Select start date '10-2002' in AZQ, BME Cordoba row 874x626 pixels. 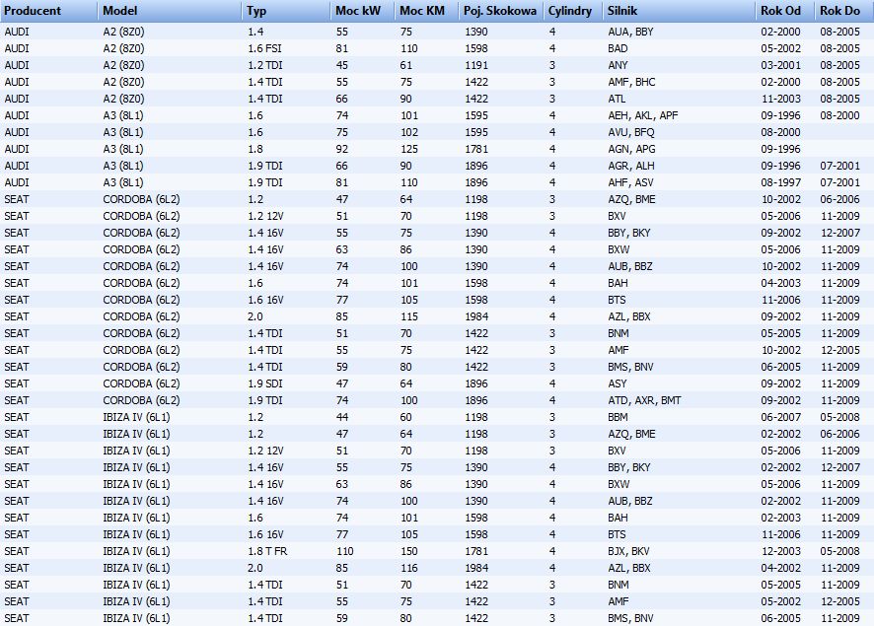[781, 199]
